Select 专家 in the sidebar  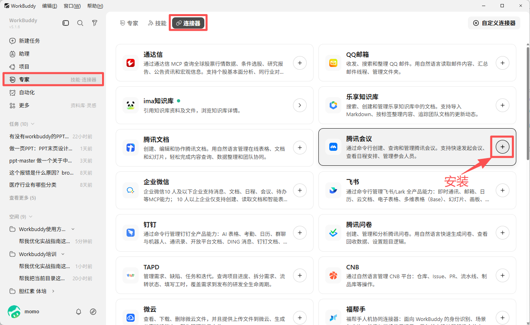click(53, 79)
